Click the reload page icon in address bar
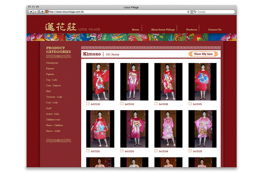 pyautogui.click(x=188, y=12)
